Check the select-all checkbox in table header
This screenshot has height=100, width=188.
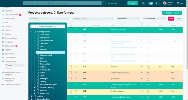[x=70, y=25]
